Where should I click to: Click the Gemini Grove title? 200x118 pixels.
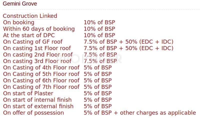[x=20, y=4]
